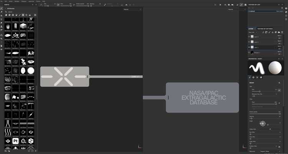
Task: Open left viewport channel dropdown
Action: [x=132, y=9]
